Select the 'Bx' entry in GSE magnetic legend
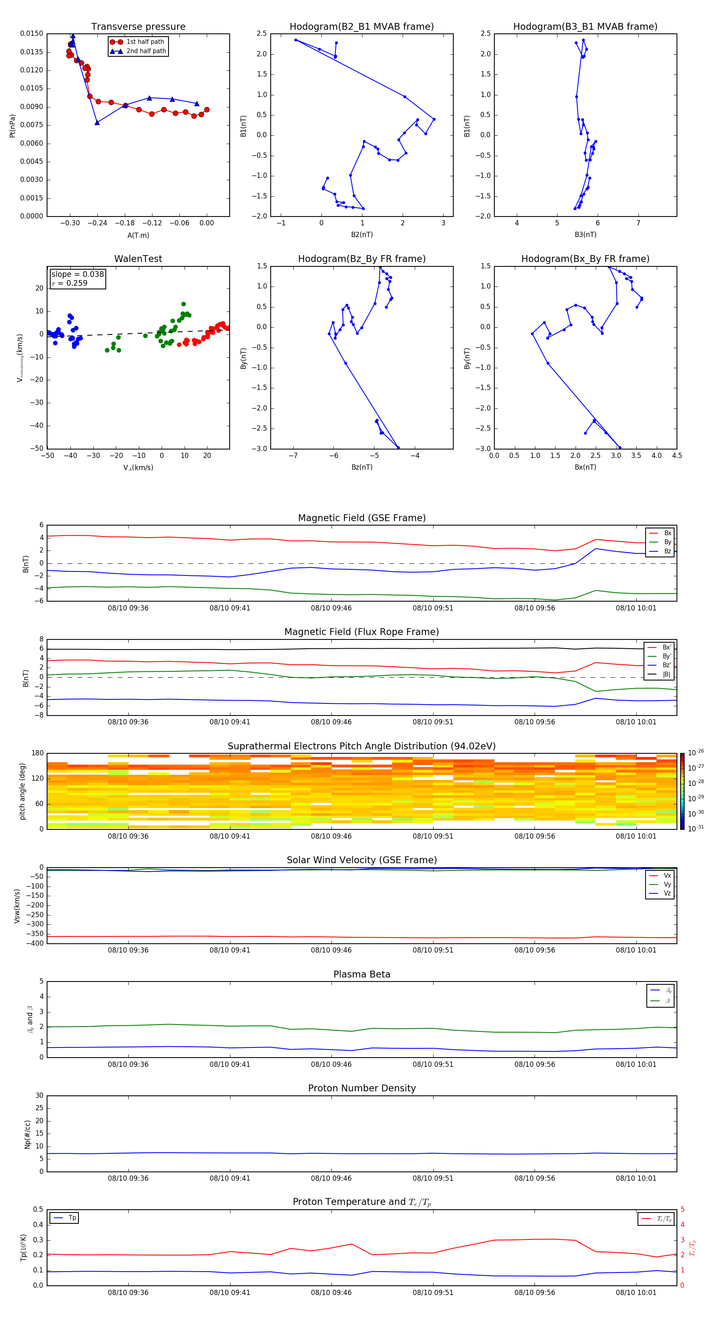724x1328 pixels. click(x=660, y=533)
